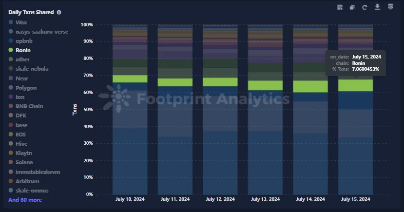Screen dimensions: 404x212
Task: Click the Wax legend color dot
Action: [10, 22]
